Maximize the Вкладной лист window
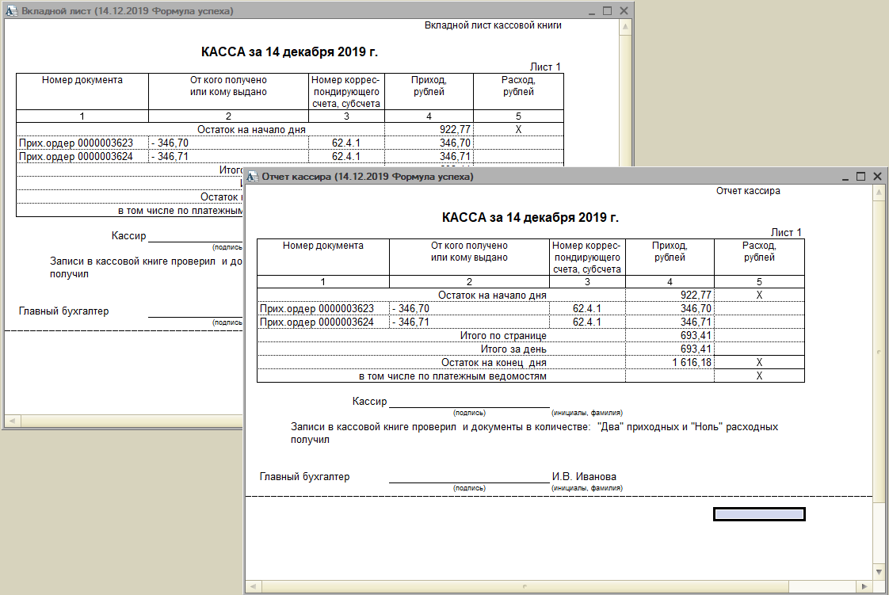Screen dimensions: 889x595 607,11
